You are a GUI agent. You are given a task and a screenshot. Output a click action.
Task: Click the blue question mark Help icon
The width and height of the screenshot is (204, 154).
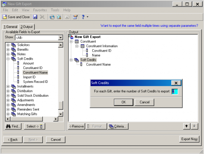coord(83,17)
